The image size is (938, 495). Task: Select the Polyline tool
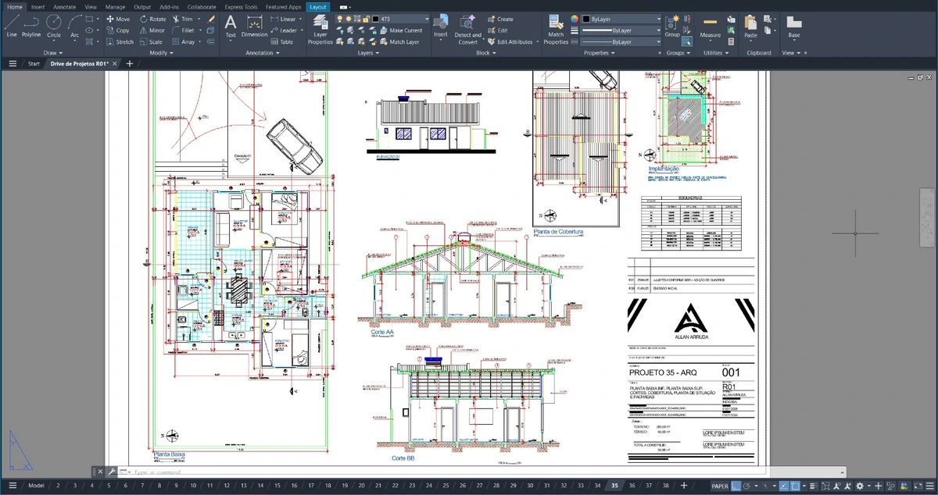click(x=31, y=26)
